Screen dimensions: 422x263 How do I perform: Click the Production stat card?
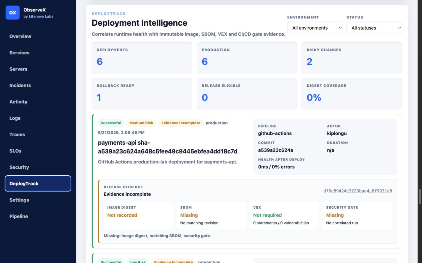[247, 58]
